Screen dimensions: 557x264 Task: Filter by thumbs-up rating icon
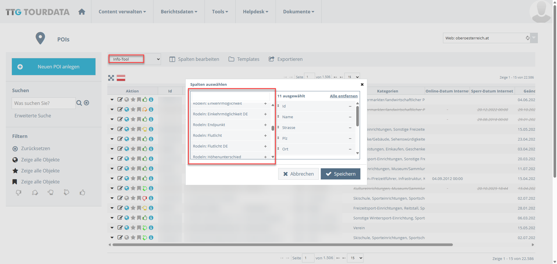click(x=82, y=193)
